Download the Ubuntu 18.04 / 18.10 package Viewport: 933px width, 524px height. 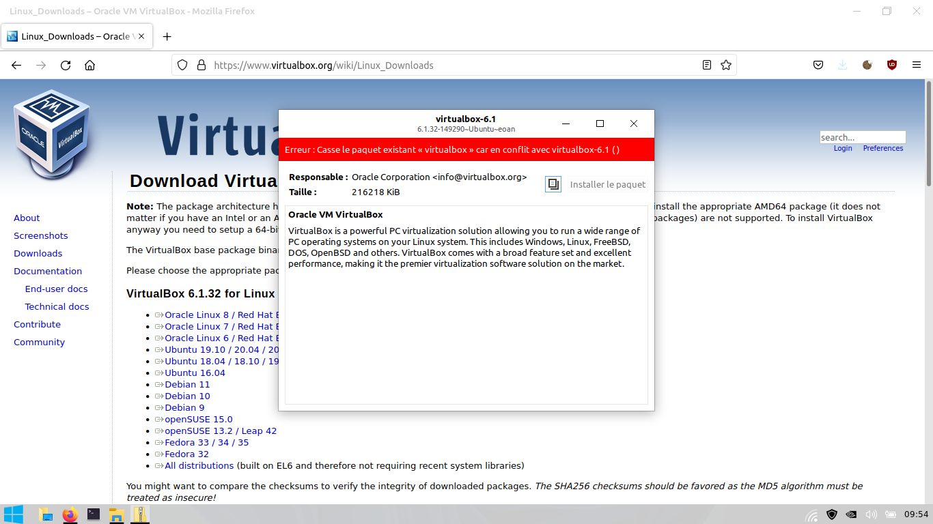[x=217, y=361]
